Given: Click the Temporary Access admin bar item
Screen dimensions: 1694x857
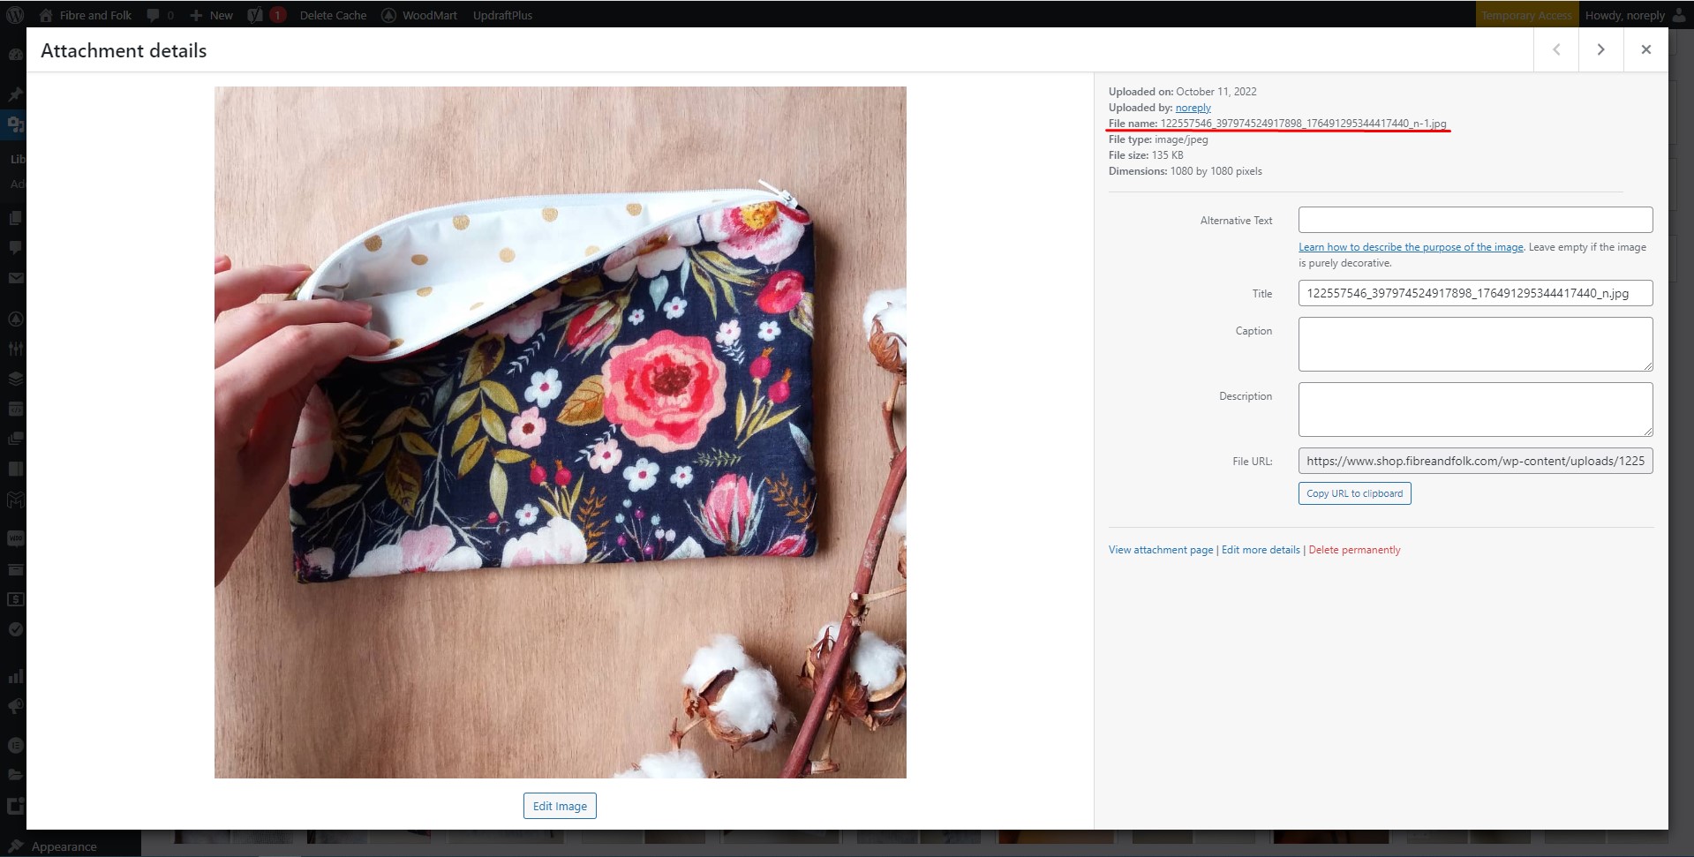Looking at the screenshot, I should click(1526, 15).
